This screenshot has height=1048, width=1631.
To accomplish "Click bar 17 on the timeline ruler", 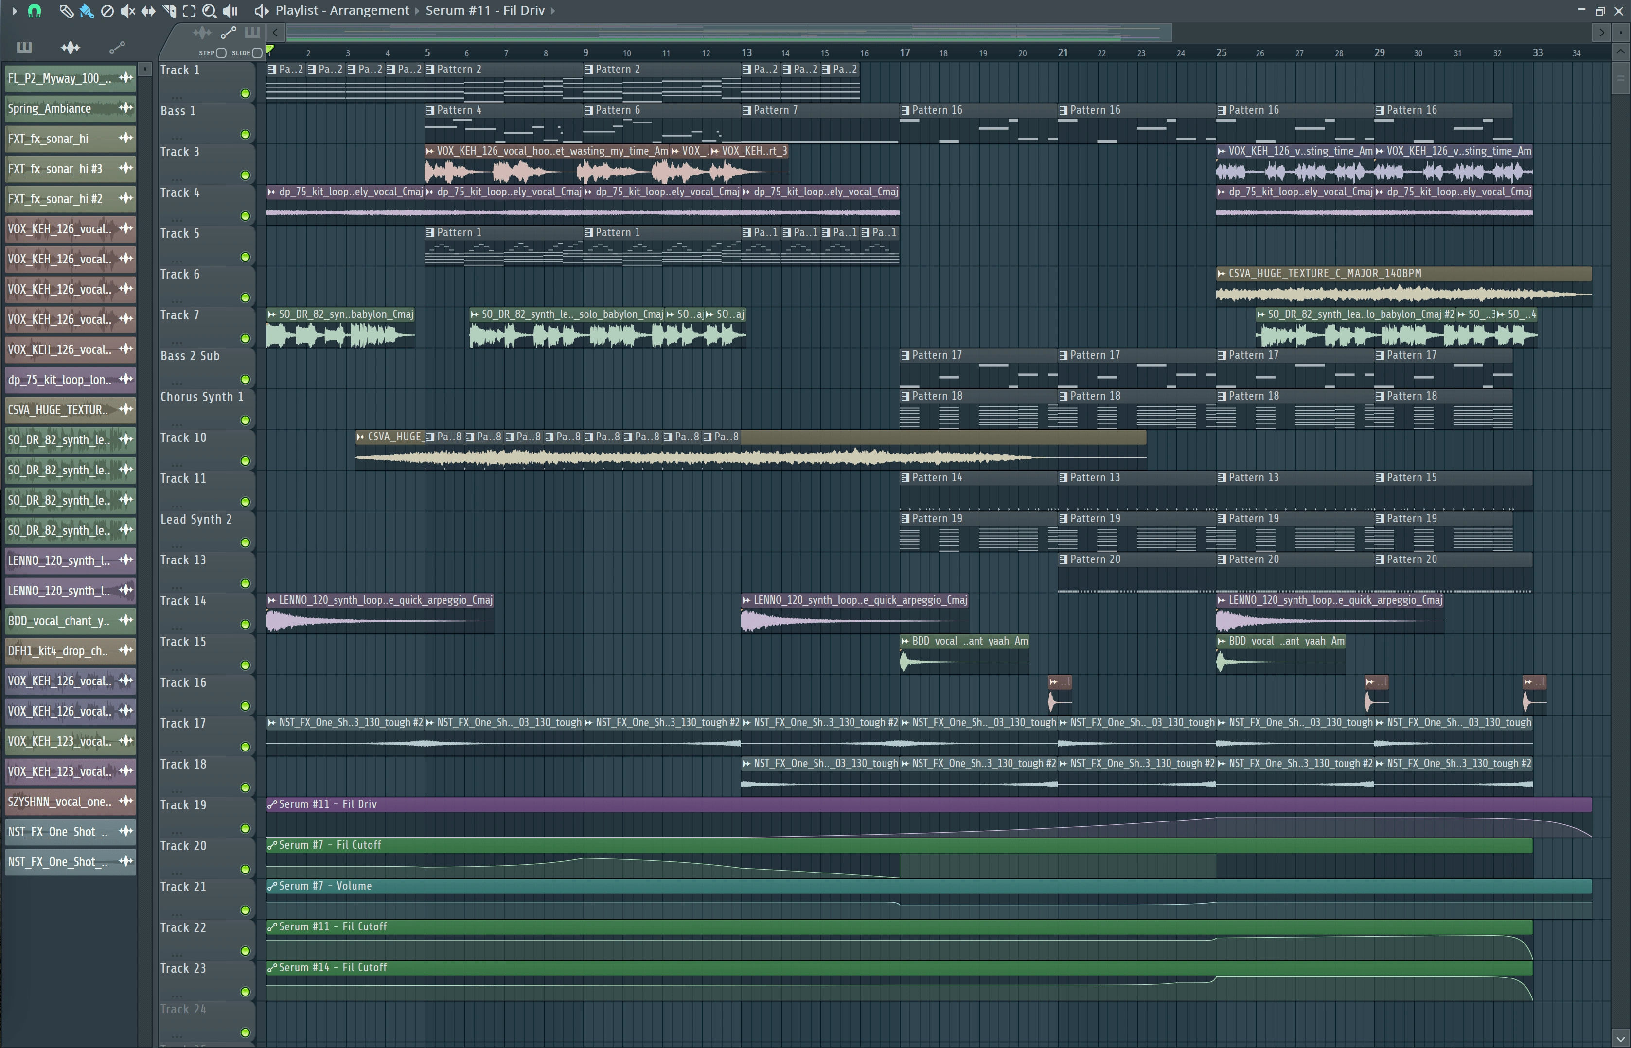I will pos(904,52).
